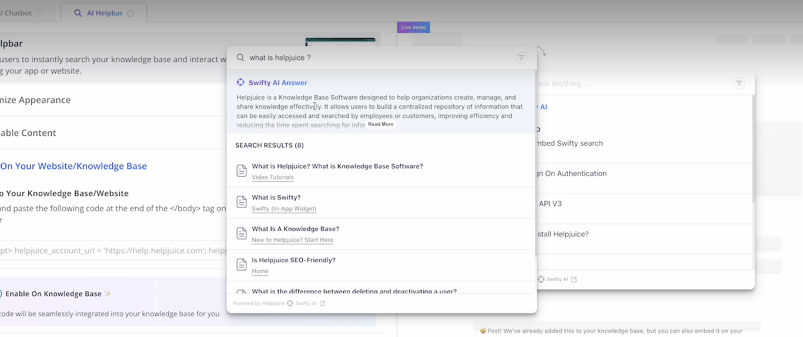Click document icon beside 'What is Swifty?'
This screenshot has height=337, width=803.
coord(242,202)
